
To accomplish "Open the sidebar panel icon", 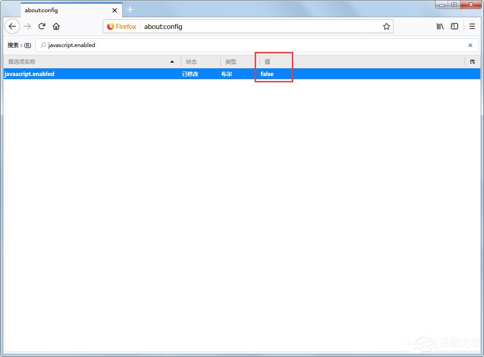I will [x=455, y=26].
